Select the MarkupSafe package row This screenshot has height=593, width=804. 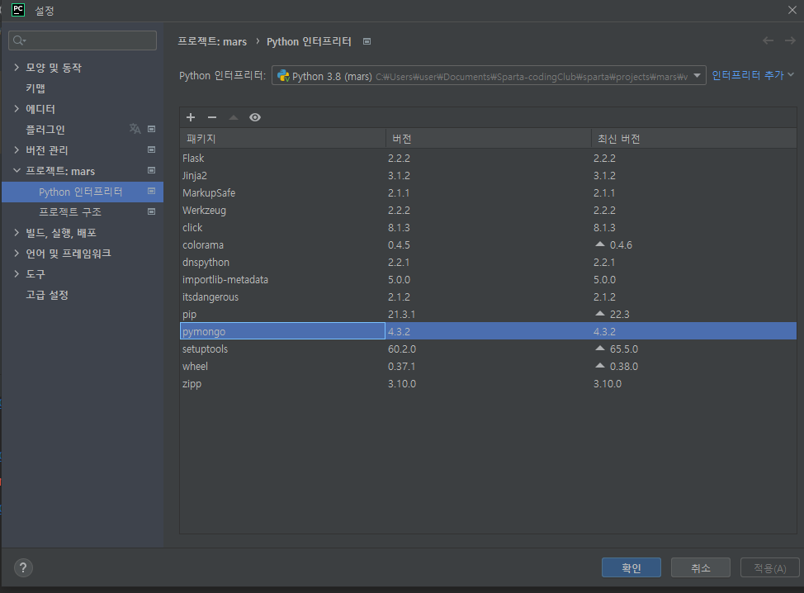pyautogui.click(x=488, y=193)
